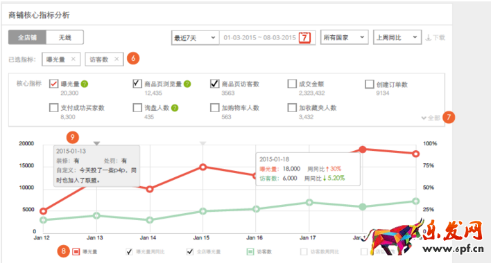Screen dimensions: 491x263
Task: Check the 询盘人数 checkbox
Action: [x=137, y=108]
